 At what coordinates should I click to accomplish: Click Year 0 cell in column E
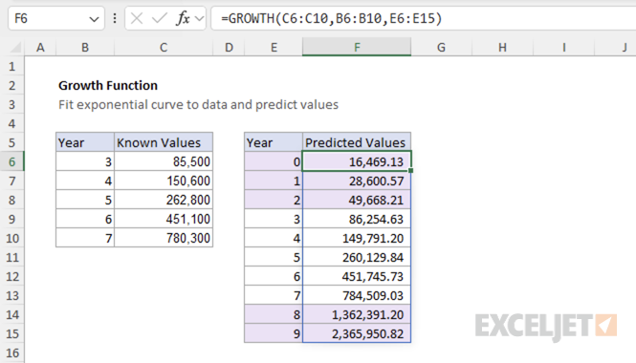(x=274, y=161)
